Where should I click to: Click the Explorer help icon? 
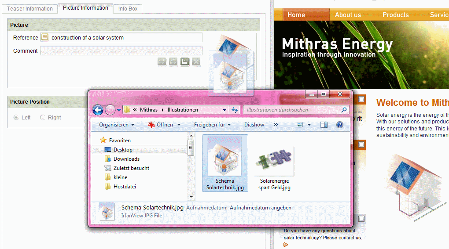click(x=340, y=125)
